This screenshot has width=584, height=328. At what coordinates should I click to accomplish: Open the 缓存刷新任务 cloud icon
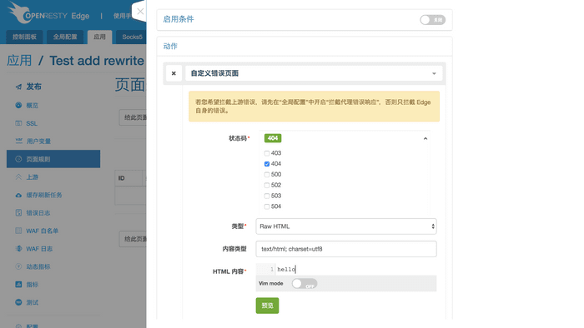18,195
